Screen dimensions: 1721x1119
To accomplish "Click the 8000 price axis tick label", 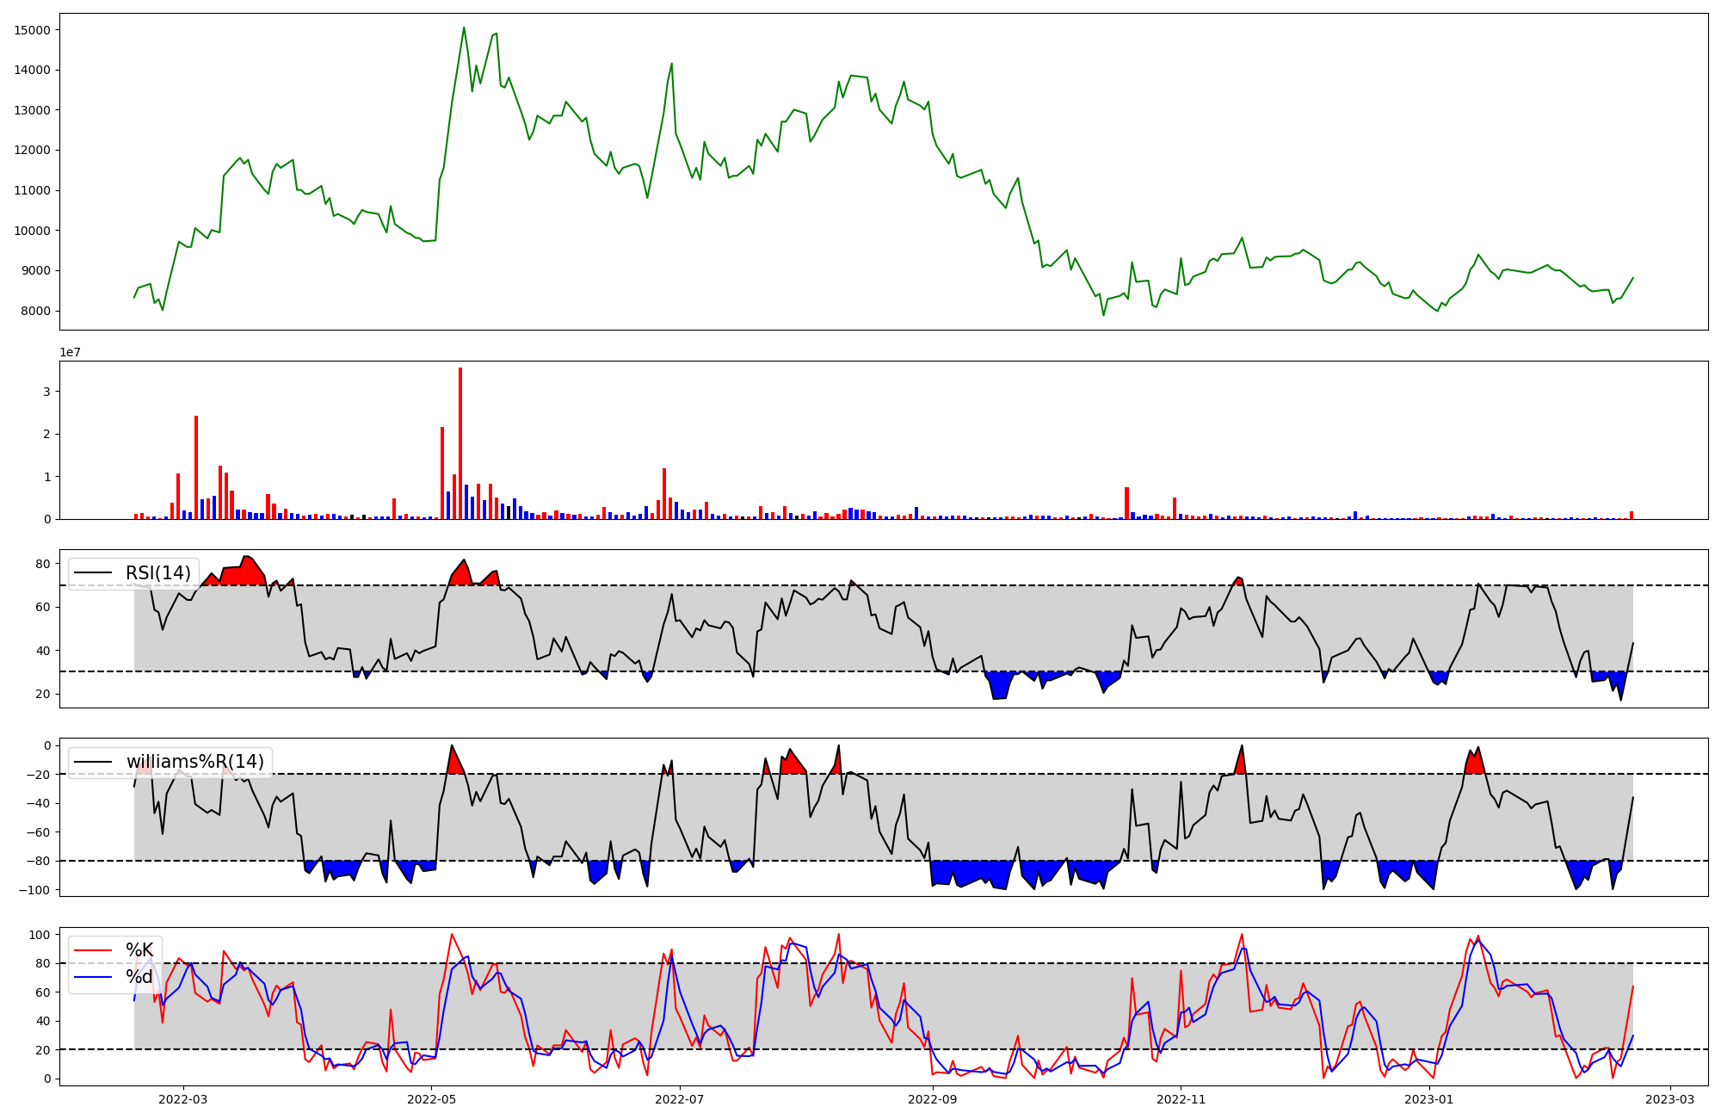I will click(35, 311).
